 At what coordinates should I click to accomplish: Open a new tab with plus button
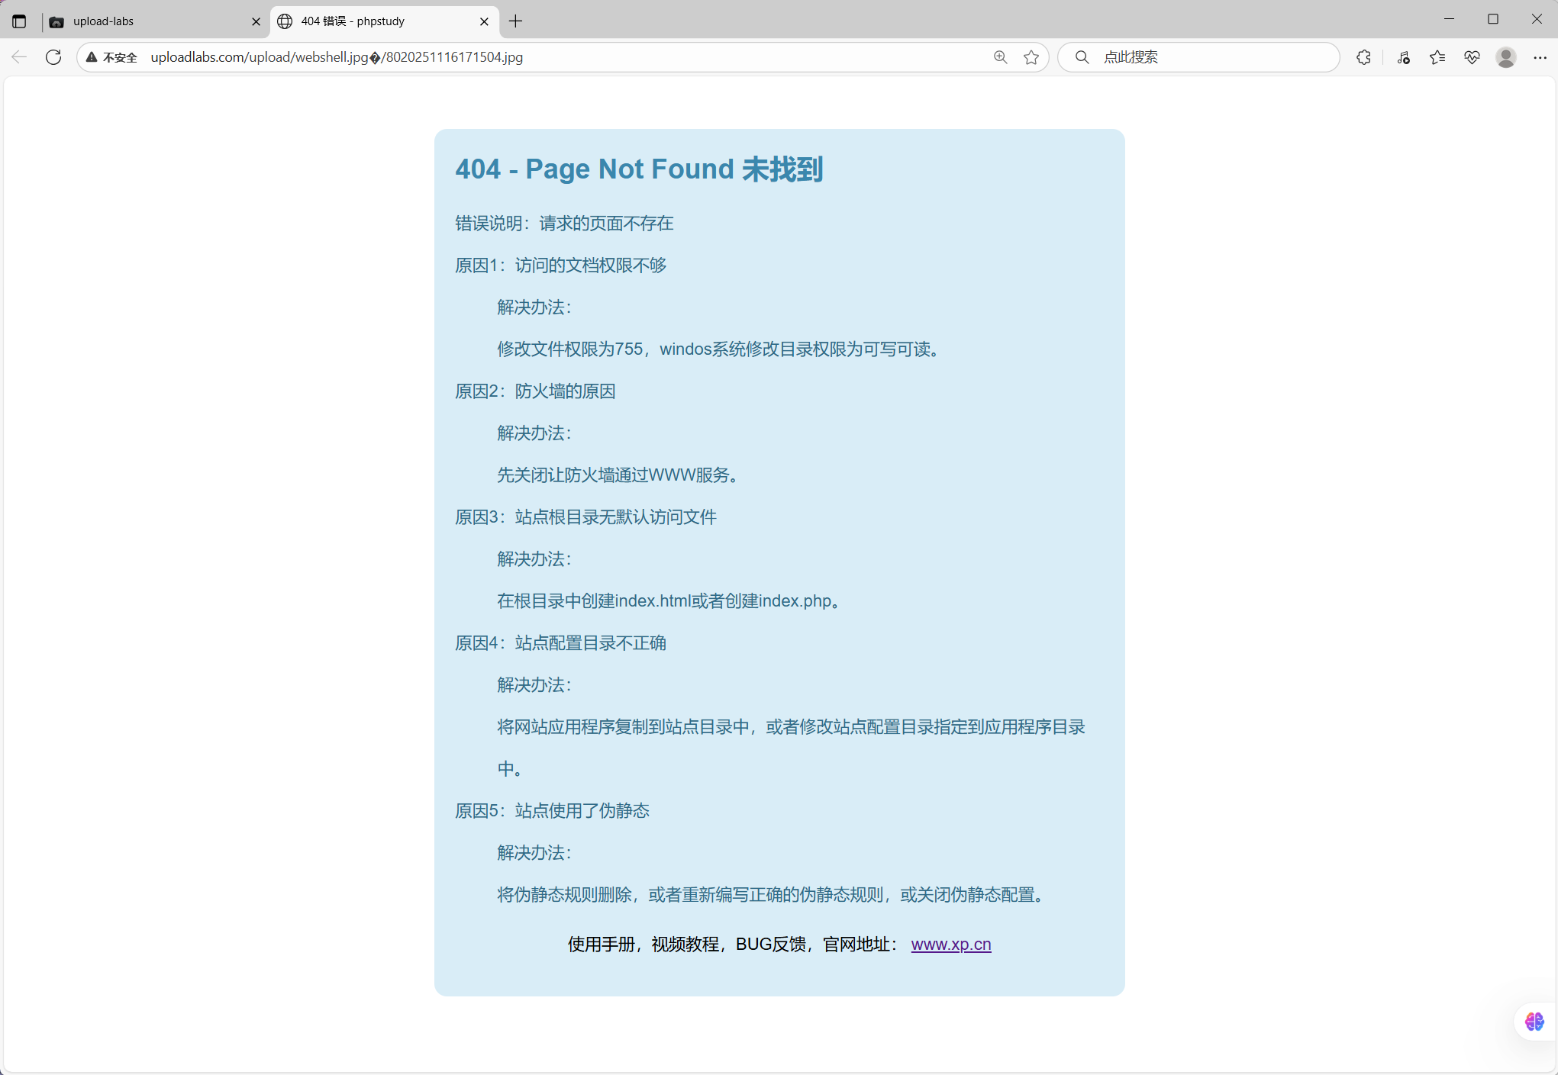coord(516,21)
